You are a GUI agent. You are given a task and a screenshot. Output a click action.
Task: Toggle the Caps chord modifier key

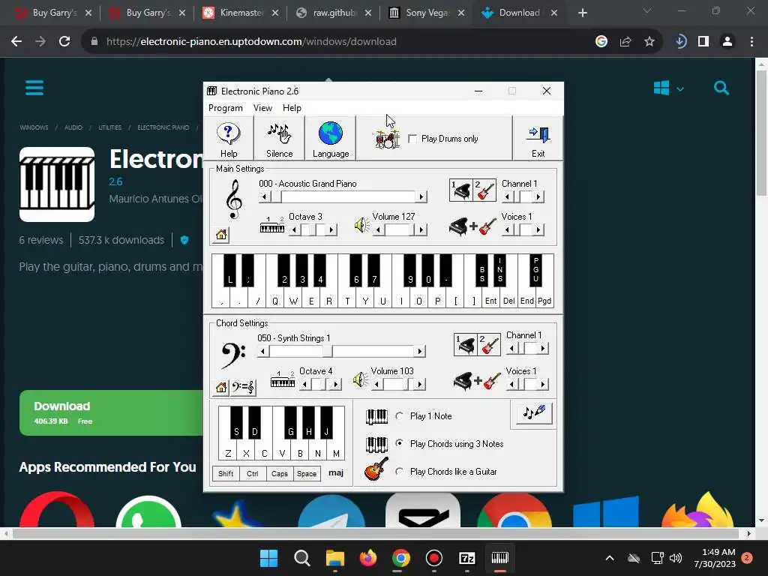(x=280, y=474)
